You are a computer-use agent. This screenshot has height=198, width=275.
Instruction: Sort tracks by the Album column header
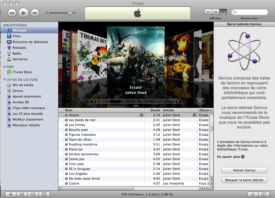click(205, 110)
